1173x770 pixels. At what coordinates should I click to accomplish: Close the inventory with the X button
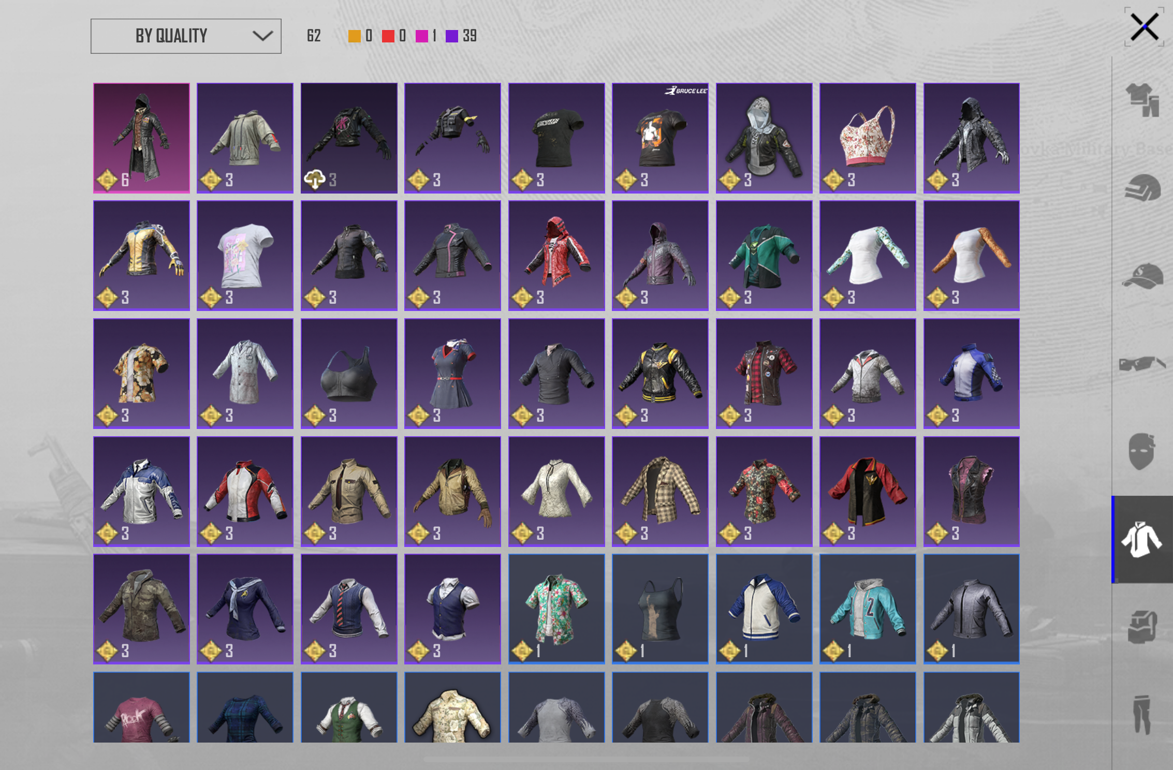point(1145,27)
